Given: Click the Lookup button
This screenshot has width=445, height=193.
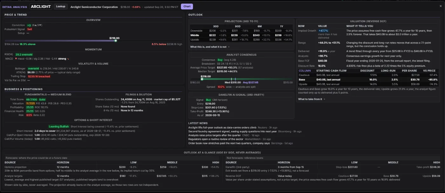Looking at the screenshot, I should [60, 6].
